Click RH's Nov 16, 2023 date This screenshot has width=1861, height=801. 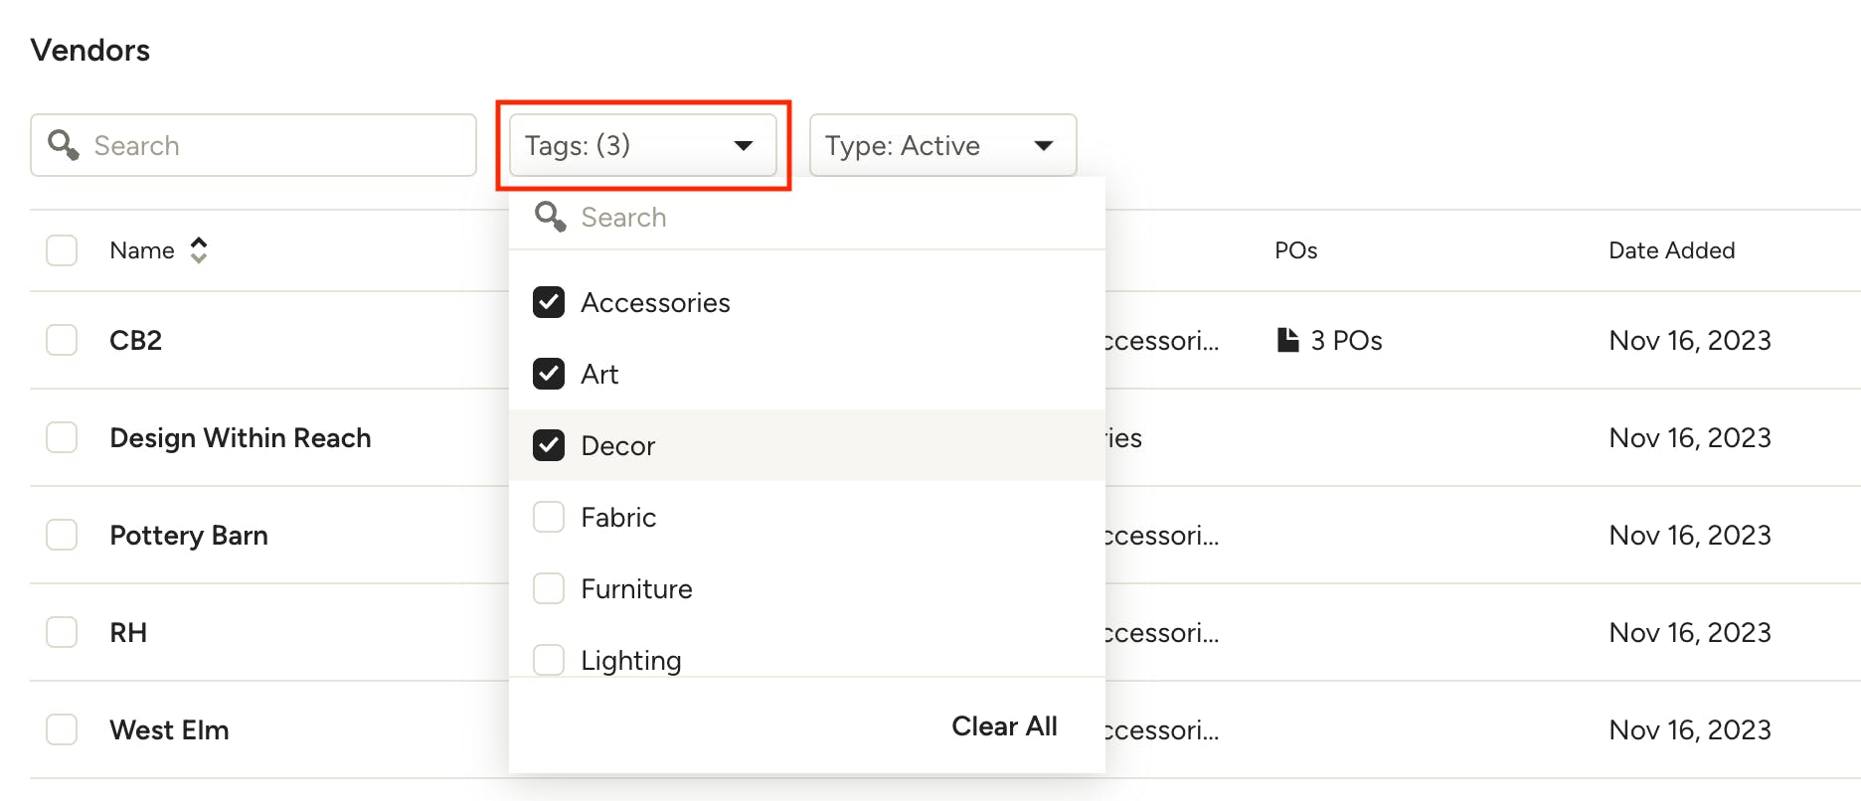tap(1690, 632)
